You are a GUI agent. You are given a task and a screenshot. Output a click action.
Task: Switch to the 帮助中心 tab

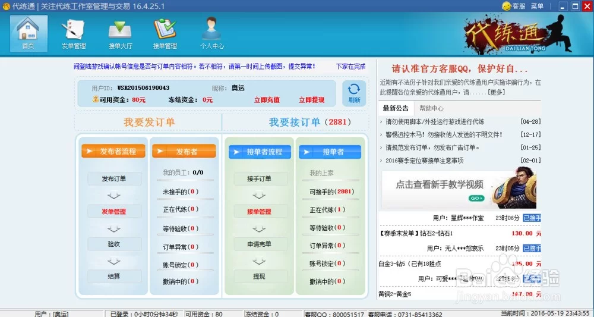pos(431,108)
